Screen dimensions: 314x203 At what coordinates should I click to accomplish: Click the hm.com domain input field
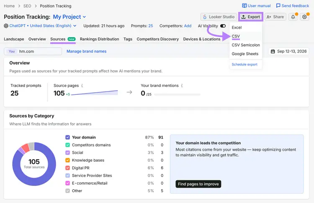point(33,51)
